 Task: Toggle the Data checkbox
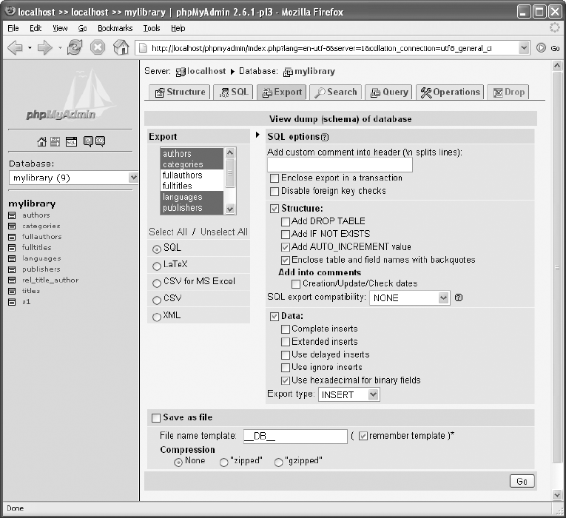[274, 317]
